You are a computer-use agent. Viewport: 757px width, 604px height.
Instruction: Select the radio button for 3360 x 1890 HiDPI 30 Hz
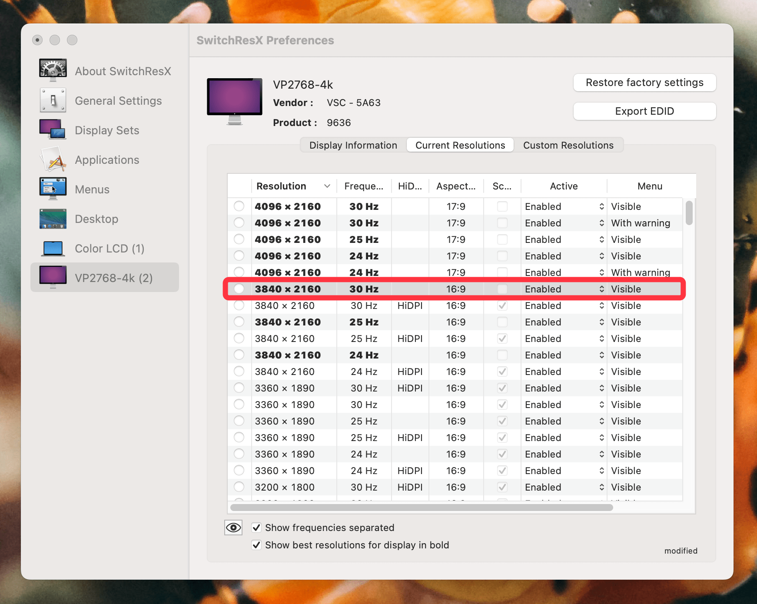click(x=239, y=388)
